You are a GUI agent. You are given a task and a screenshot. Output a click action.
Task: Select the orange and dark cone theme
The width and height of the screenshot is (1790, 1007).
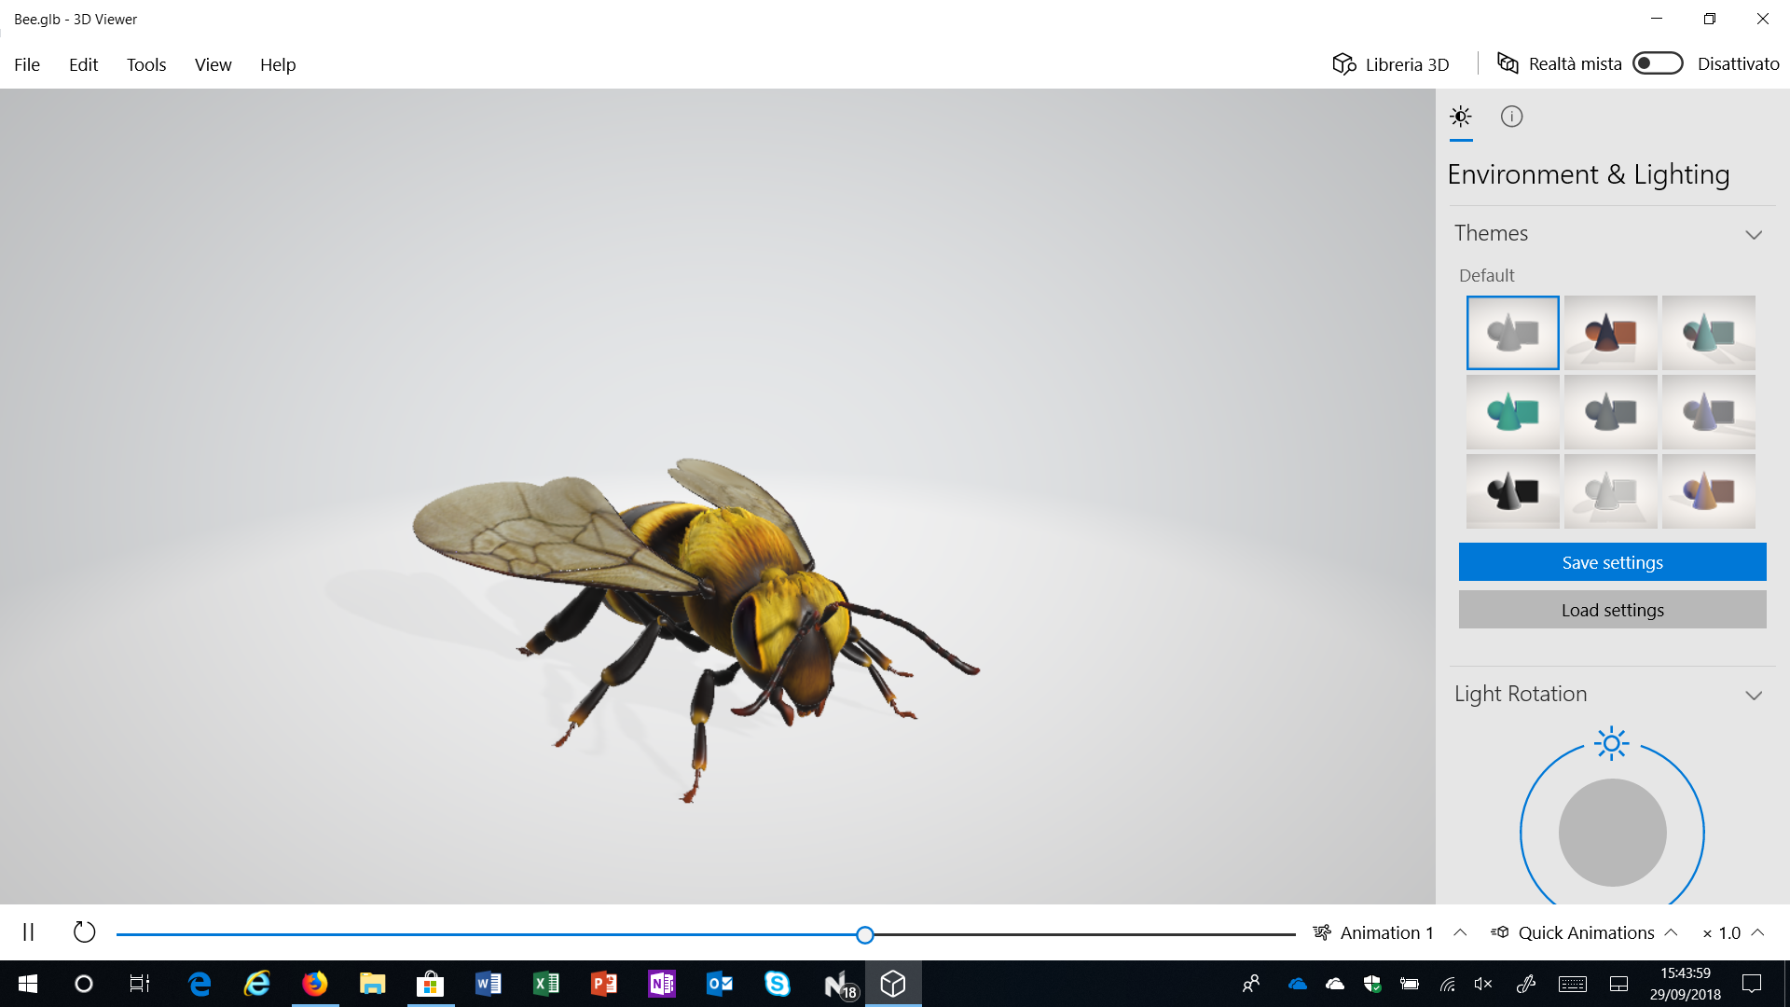click(1610, 333)
